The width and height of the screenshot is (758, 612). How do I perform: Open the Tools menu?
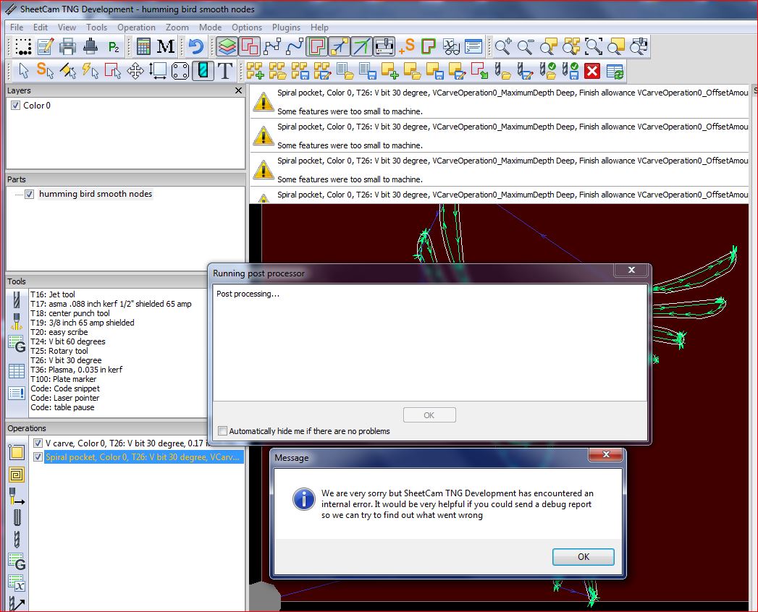pos(97,27)
